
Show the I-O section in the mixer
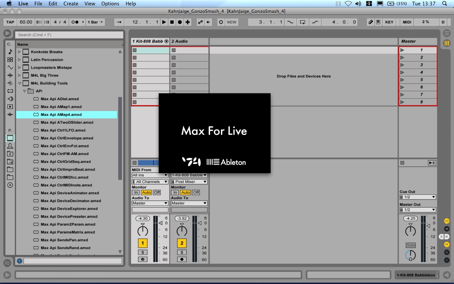[x=447, y=221]
